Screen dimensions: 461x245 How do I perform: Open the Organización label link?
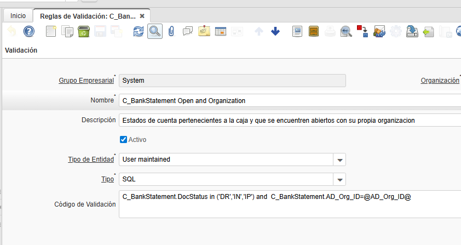440,81
